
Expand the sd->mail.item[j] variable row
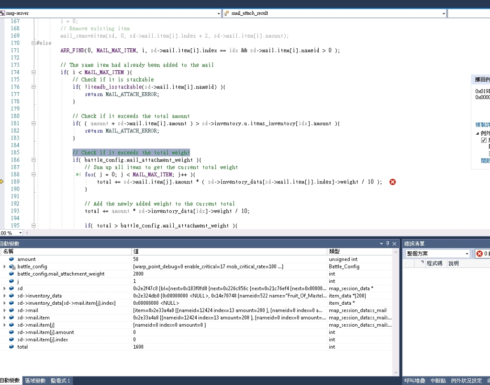click(x=4, y=325)
